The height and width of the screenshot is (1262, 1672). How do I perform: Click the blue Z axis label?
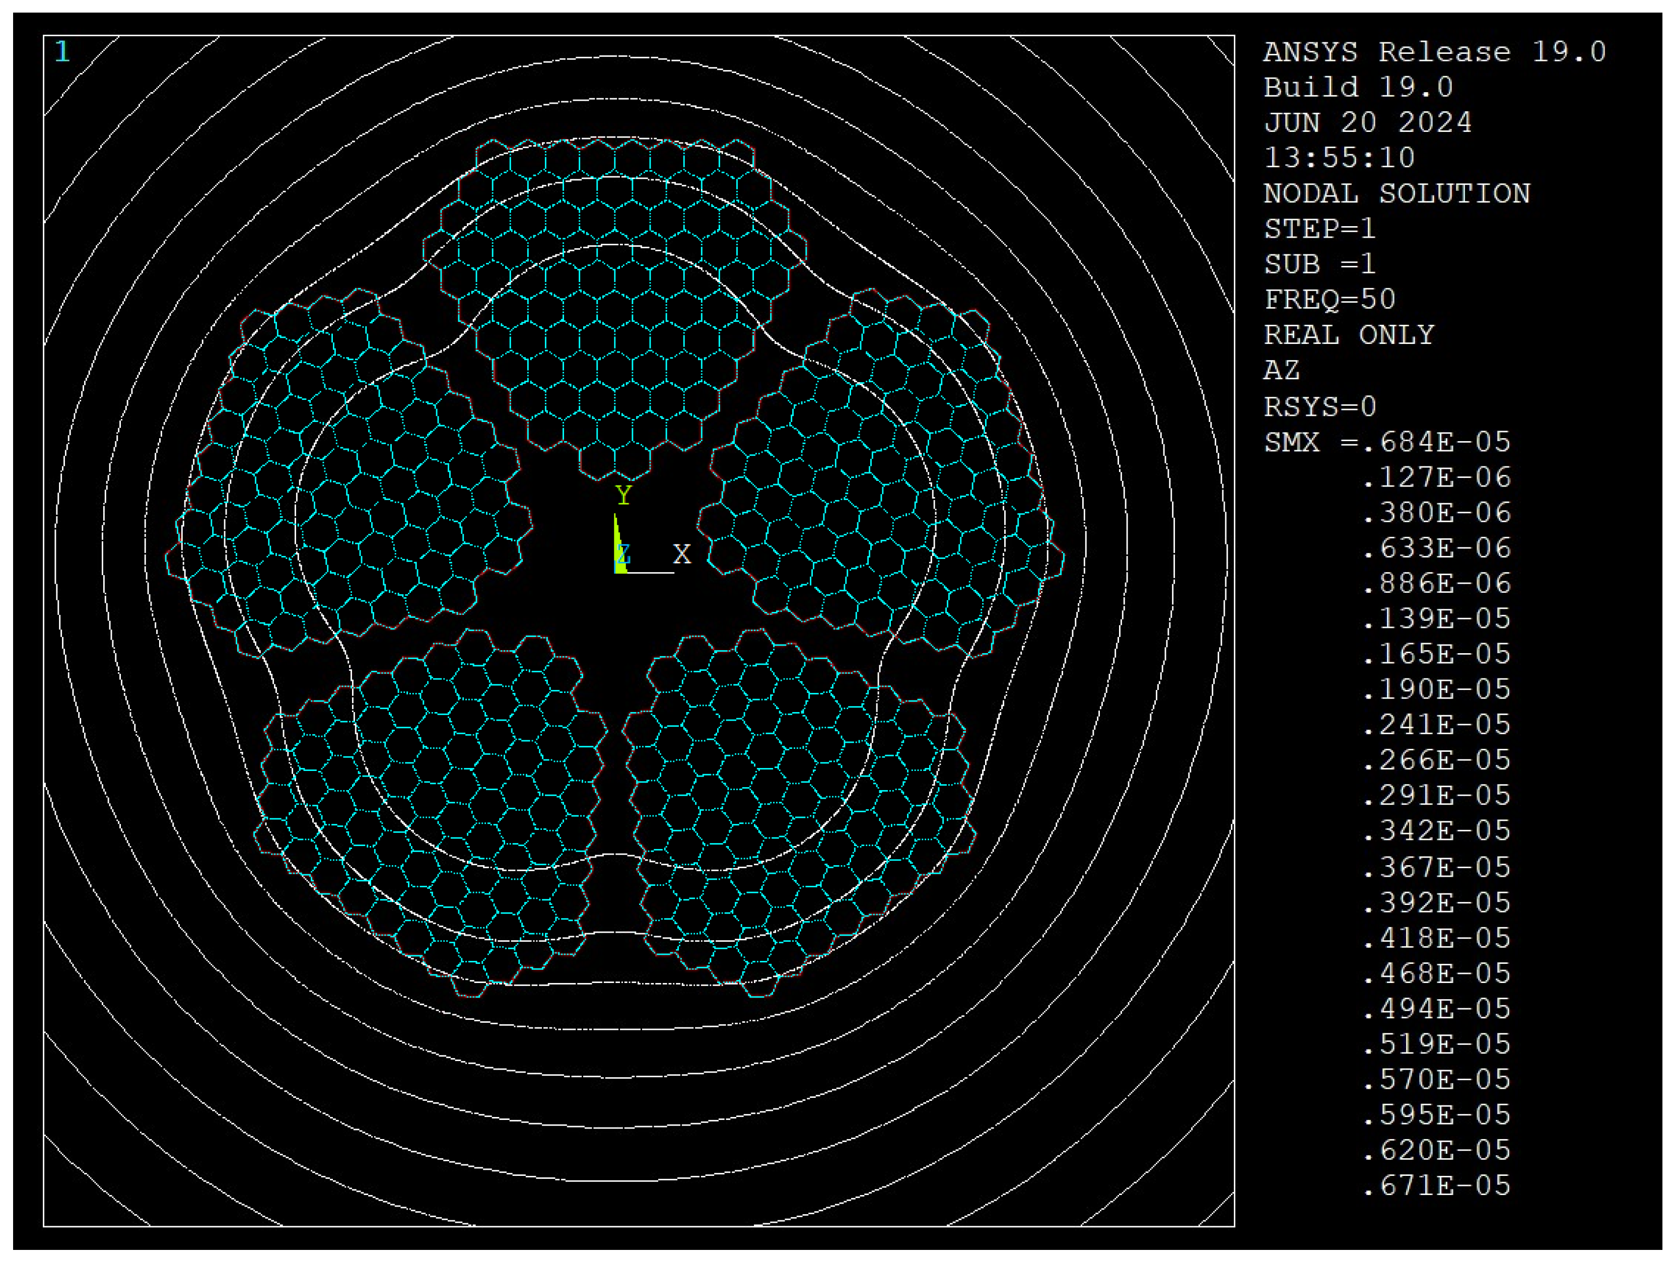pyautogui.click(x=624, y=554)
